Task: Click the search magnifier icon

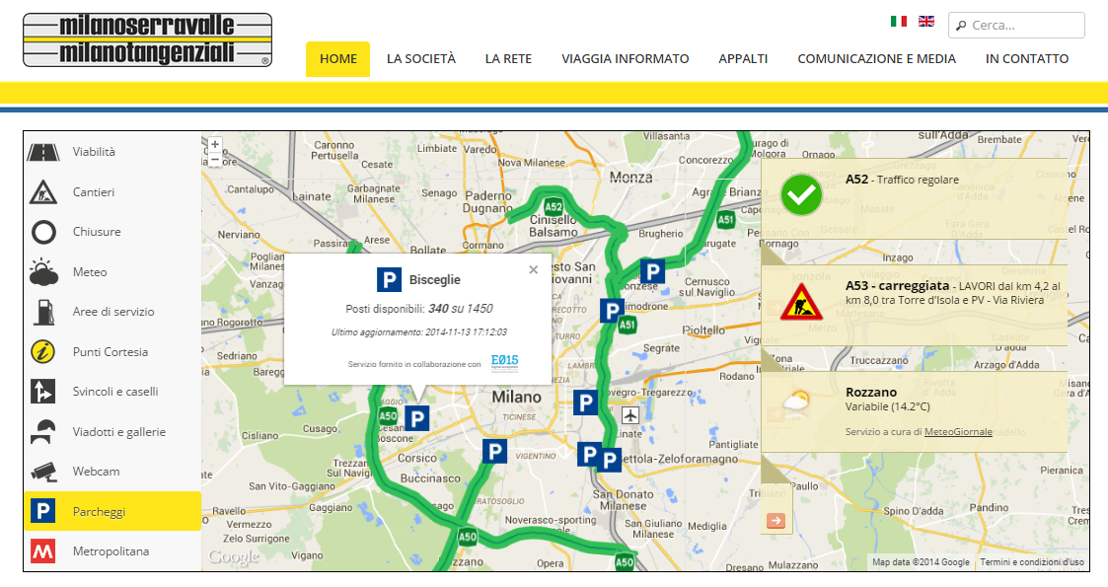Action: pyautogui.click(x=961, y=26)
